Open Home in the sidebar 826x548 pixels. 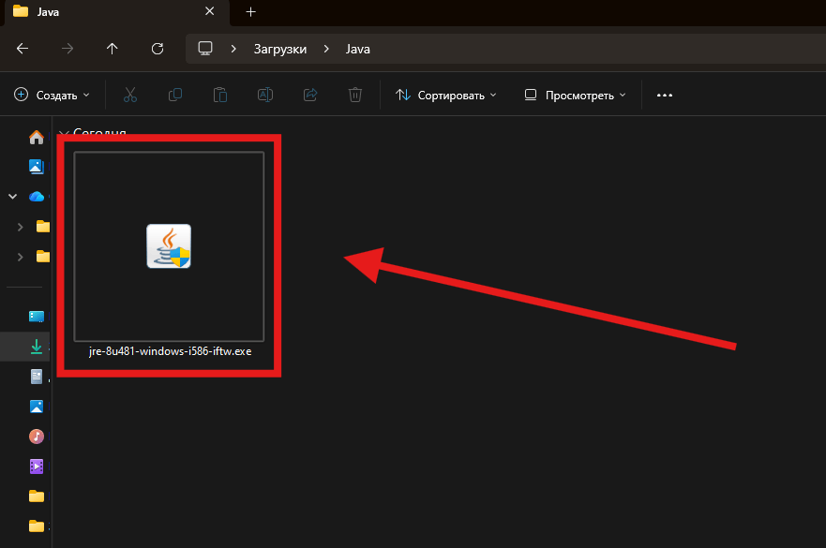pyautogui.click(x=37, y=138)
